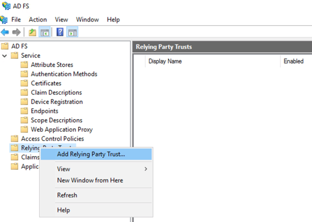Click the Back arrow toolbar icon

[5, 32]
